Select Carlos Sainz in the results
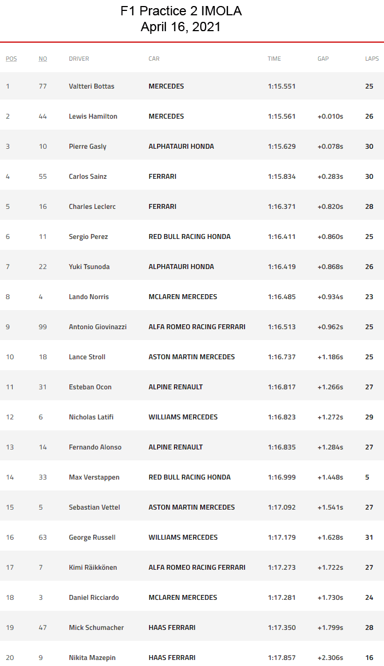384x666 pixels. tap(87, 177)
